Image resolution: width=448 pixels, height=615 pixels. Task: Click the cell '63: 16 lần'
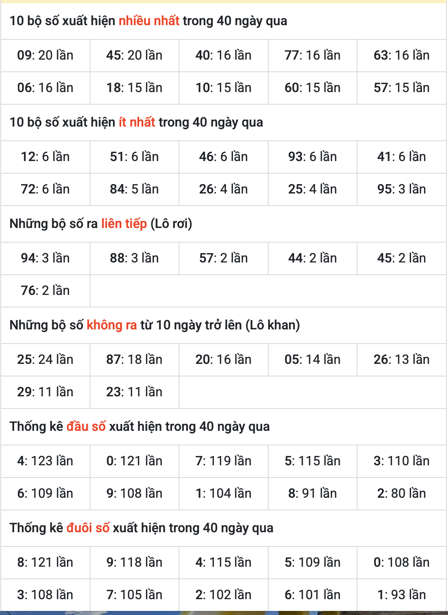[402, 56]
